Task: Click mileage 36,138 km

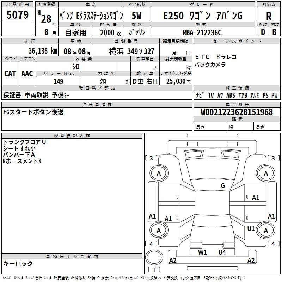Action: pos(43,51)
